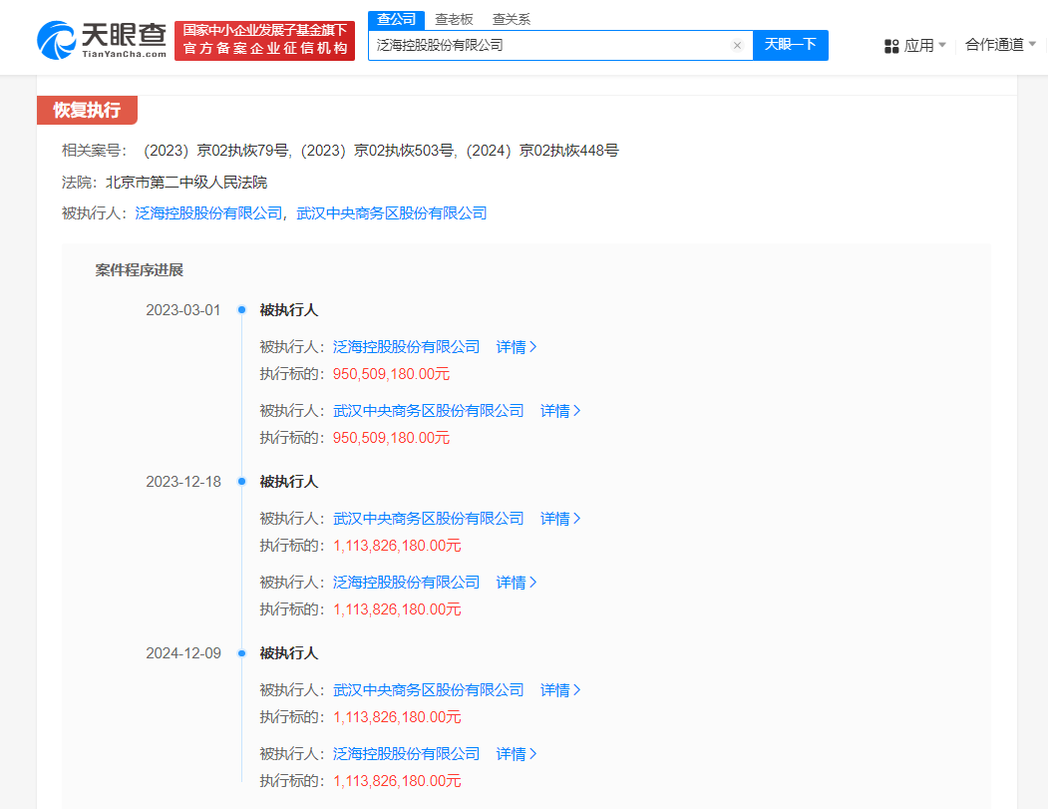Image resolution: width=1048 pixels, height=809 pixels.
Task: Clear the search box with the X icon
Action: click(x=737, y=46)
